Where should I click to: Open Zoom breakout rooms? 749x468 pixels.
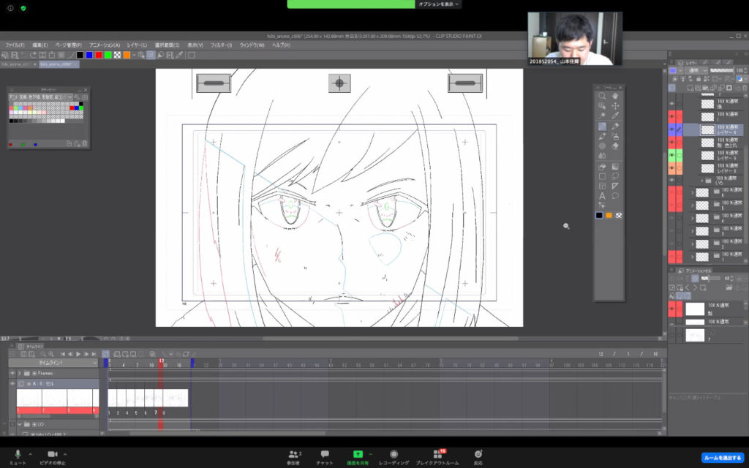437,456
